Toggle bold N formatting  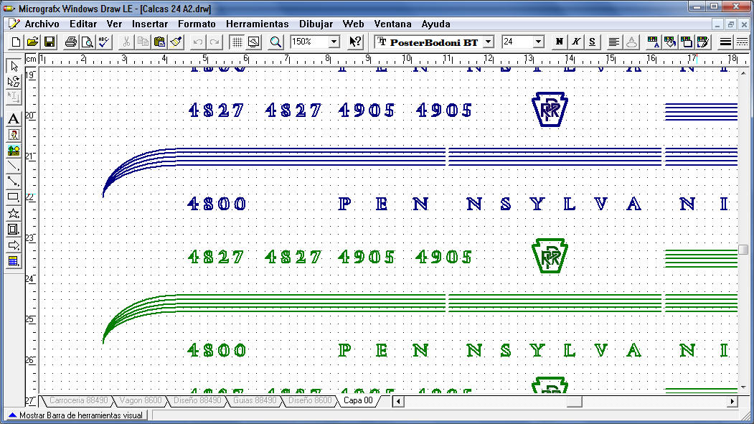coord(560,42)
